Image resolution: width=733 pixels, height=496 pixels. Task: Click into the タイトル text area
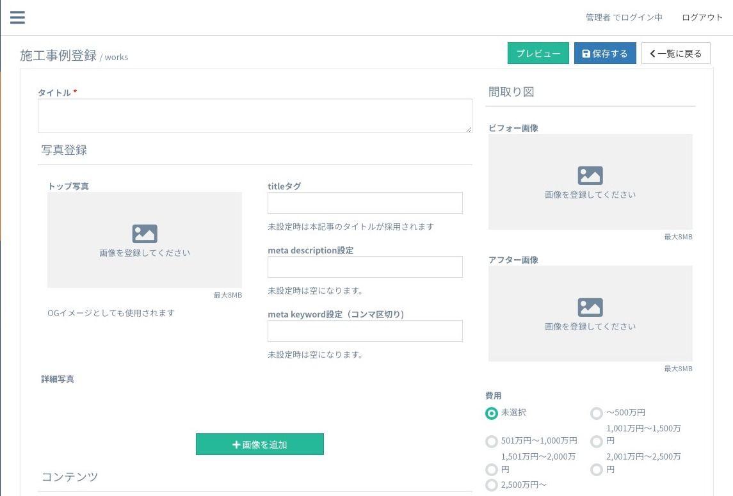click(255, 116)
